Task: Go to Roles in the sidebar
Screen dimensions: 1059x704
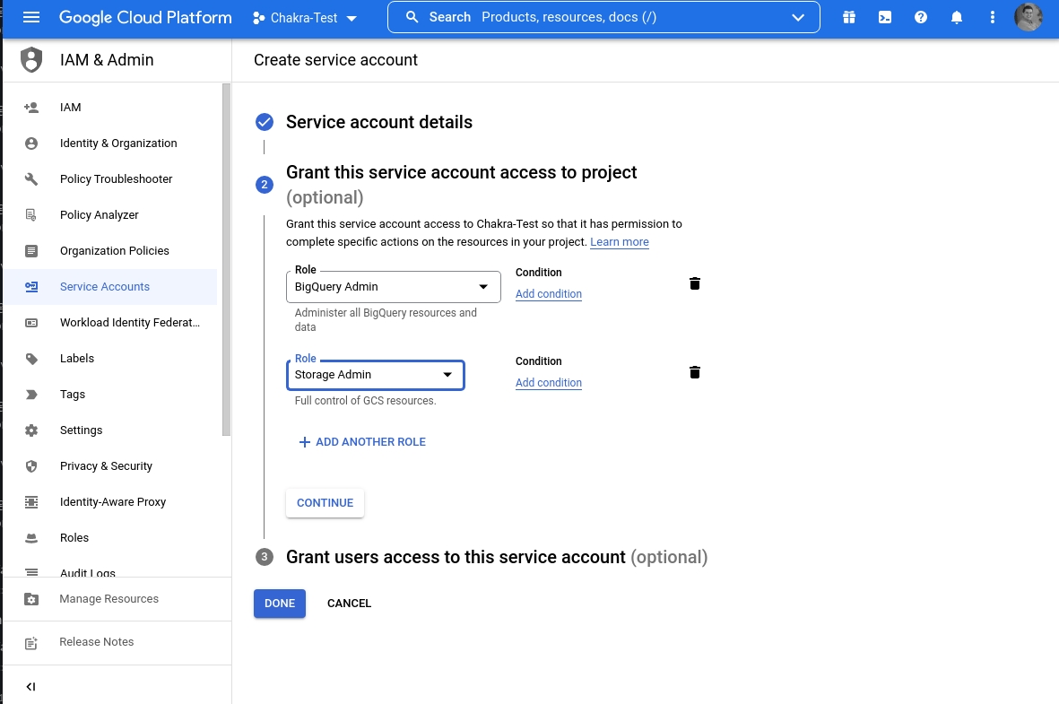Action: (x=74, y=538)
